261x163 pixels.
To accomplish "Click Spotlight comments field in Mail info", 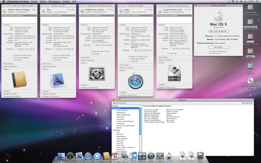I will tap(58, 20).
